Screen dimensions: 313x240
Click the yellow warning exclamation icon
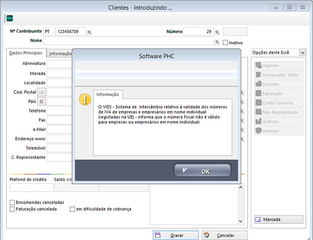coord(85,100)
